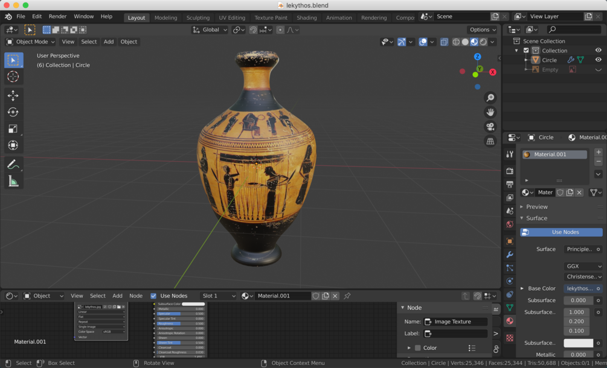This screenshot has height=368, width=607.
Task: Activate the Transform tool
Action: [13, 145]
